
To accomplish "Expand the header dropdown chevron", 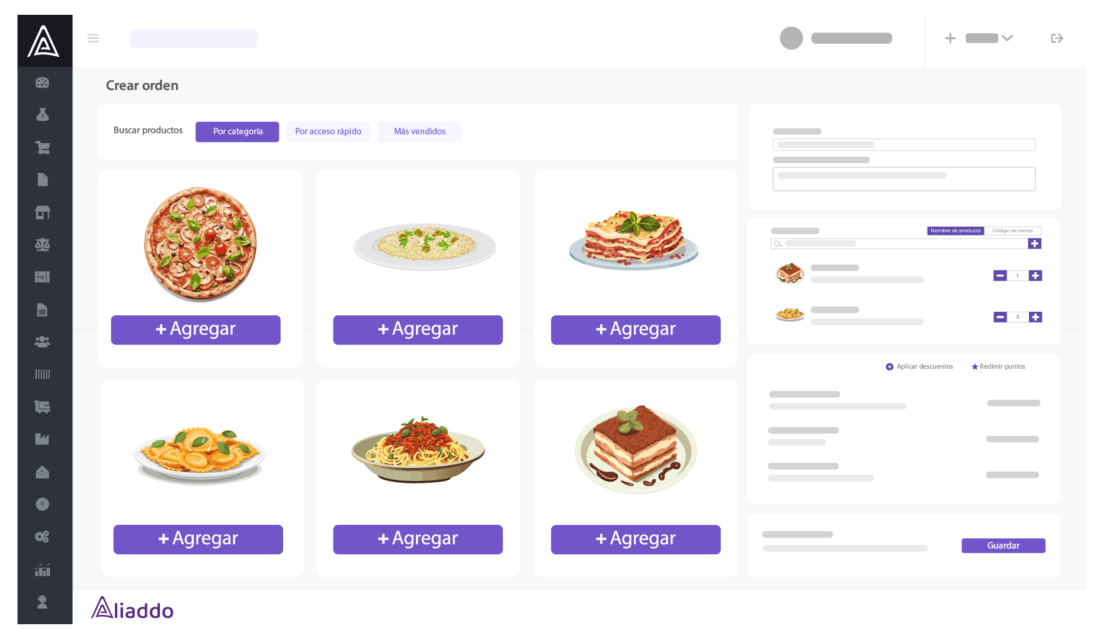I will 1007,38.
